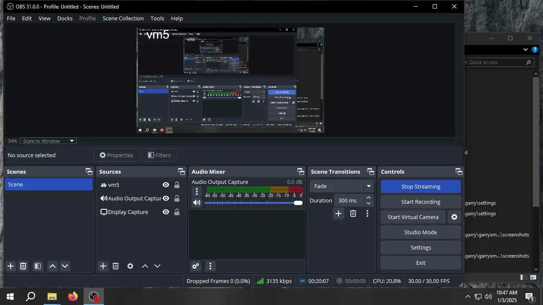Add a configurable transition plus icon

tap(338, 213)
